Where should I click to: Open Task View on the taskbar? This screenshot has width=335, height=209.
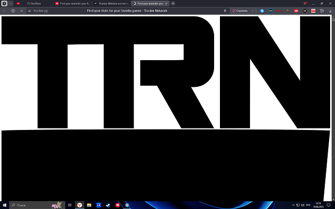tap(69, 205)
